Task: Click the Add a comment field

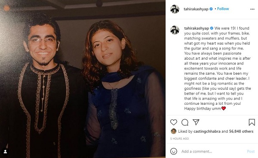Action: 212,152
